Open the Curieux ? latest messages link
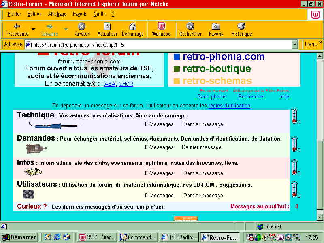 pos(32,206)
